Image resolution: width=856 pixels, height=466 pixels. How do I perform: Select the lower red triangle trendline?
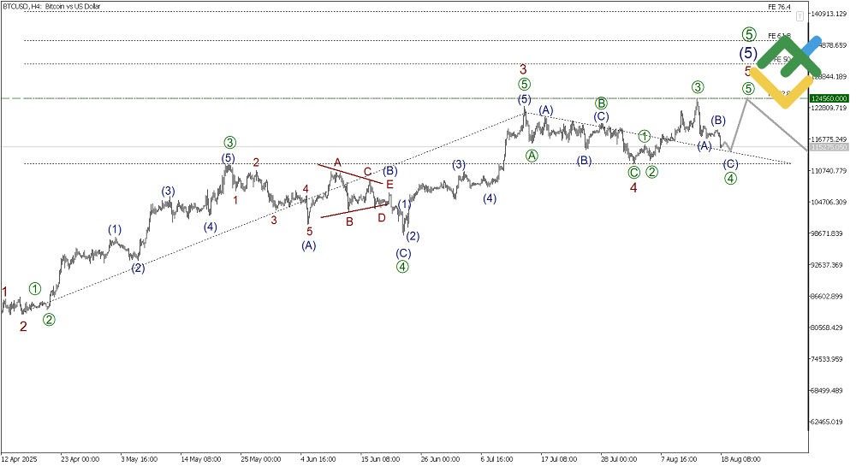(354, 211)
